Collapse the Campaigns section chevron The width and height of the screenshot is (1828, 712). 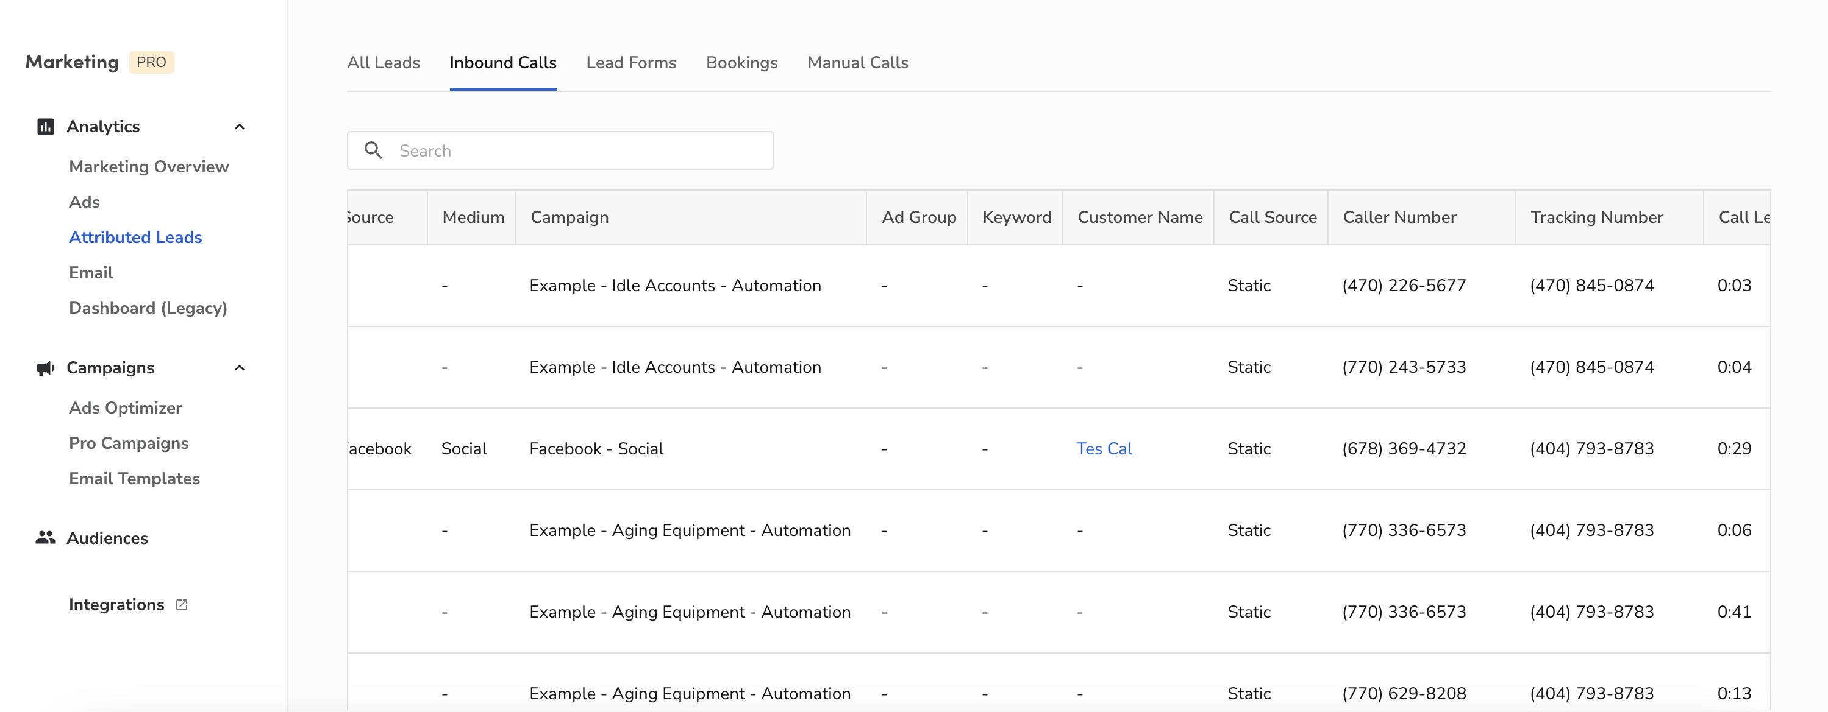(x=239, y=367)
